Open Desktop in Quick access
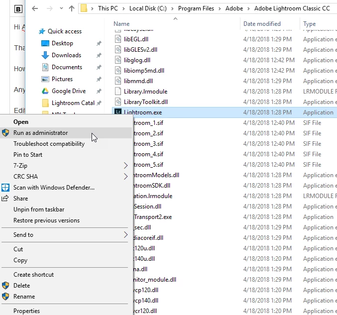The width and height of the screenshot is (337, 315). [x=62, y=43]
